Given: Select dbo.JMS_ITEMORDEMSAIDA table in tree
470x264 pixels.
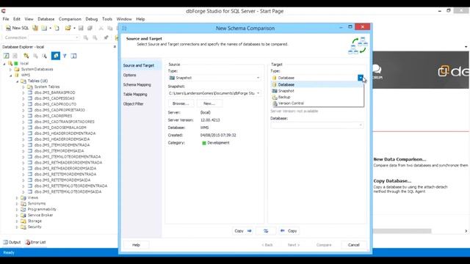Looking at the screenshot, I should pyautogui.click(x=59, y=151).
